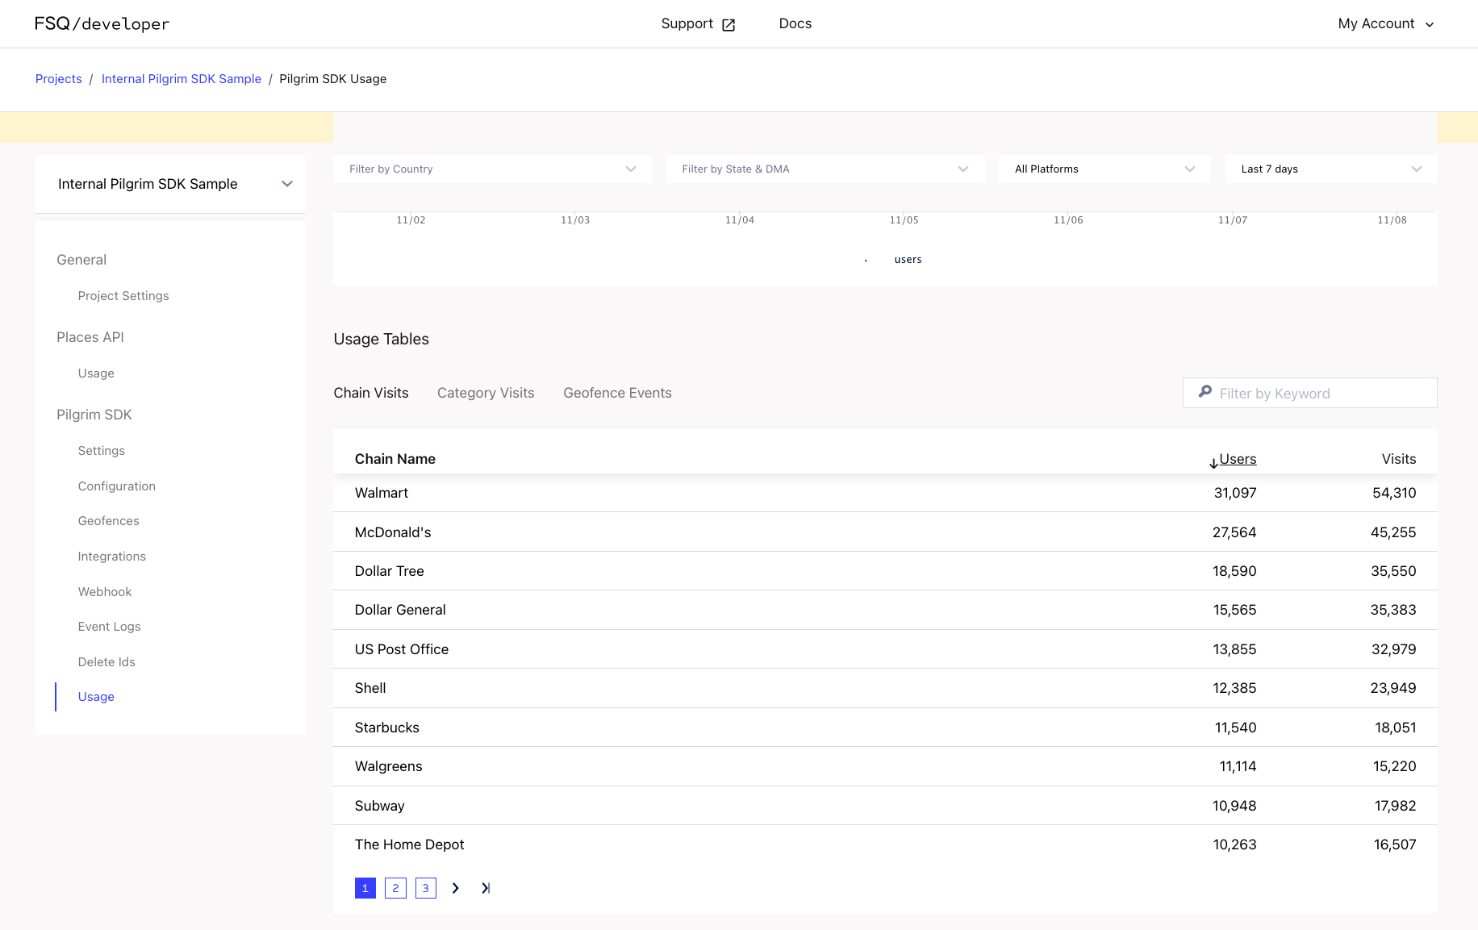
Task: Click the search icon in keyword filter
Action: coord(1205,392)
